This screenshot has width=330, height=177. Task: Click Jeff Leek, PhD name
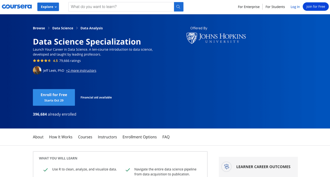[x=54, y=71]
